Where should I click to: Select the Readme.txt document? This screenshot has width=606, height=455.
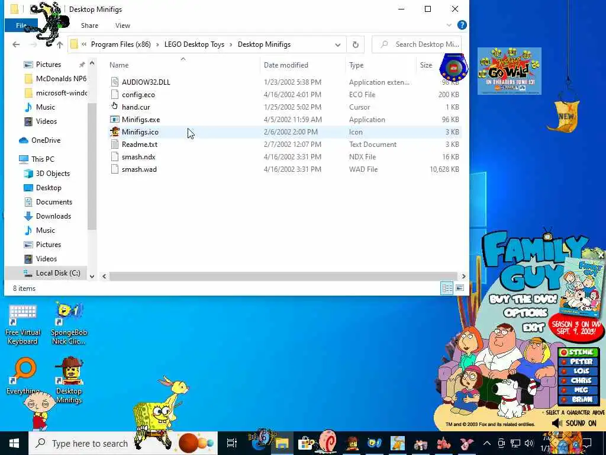click(x=140, y=145)
